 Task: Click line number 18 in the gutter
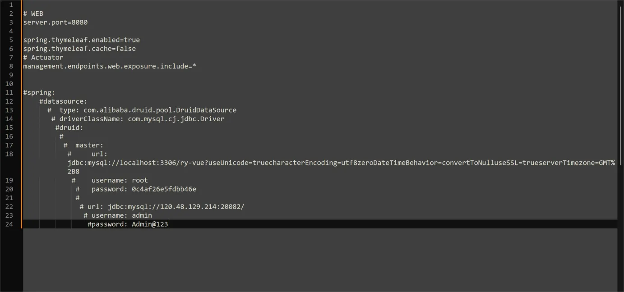tap(9, 154)
